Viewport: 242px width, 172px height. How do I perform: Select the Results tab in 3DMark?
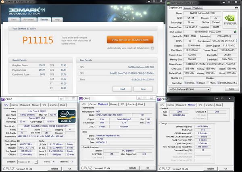pos(44,20)
